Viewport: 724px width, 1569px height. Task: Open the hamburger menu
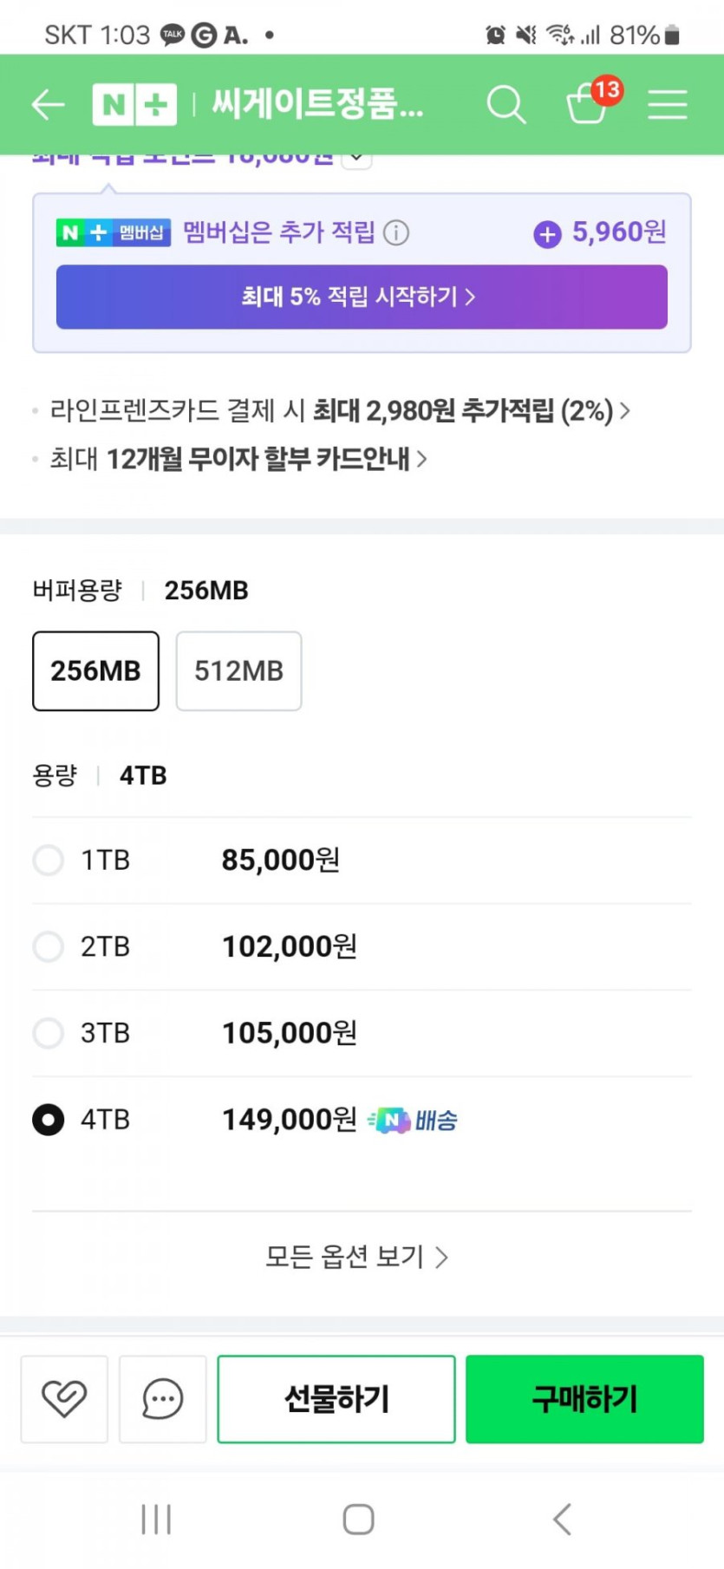point(668,105)
